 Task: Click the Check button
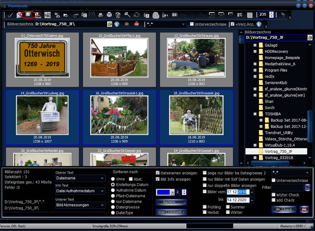coord(284,209)
